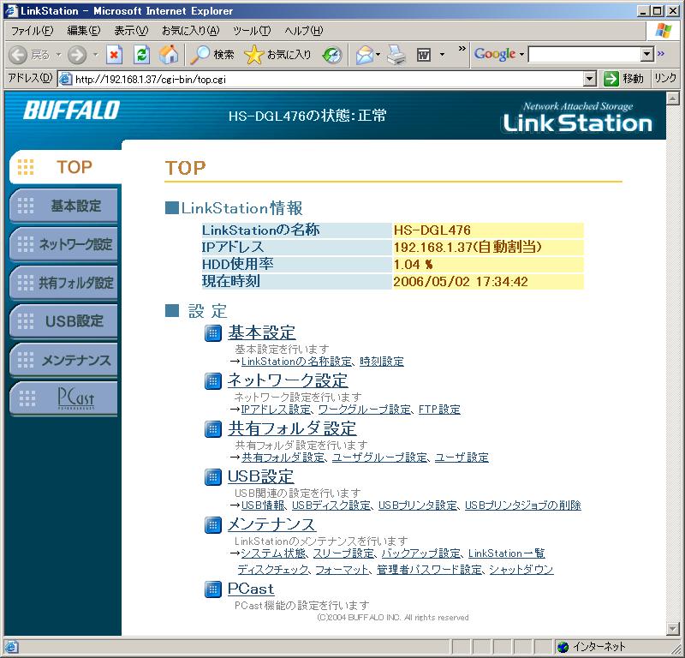Expand the Edit button dropdown arrow

coord(442,55)
